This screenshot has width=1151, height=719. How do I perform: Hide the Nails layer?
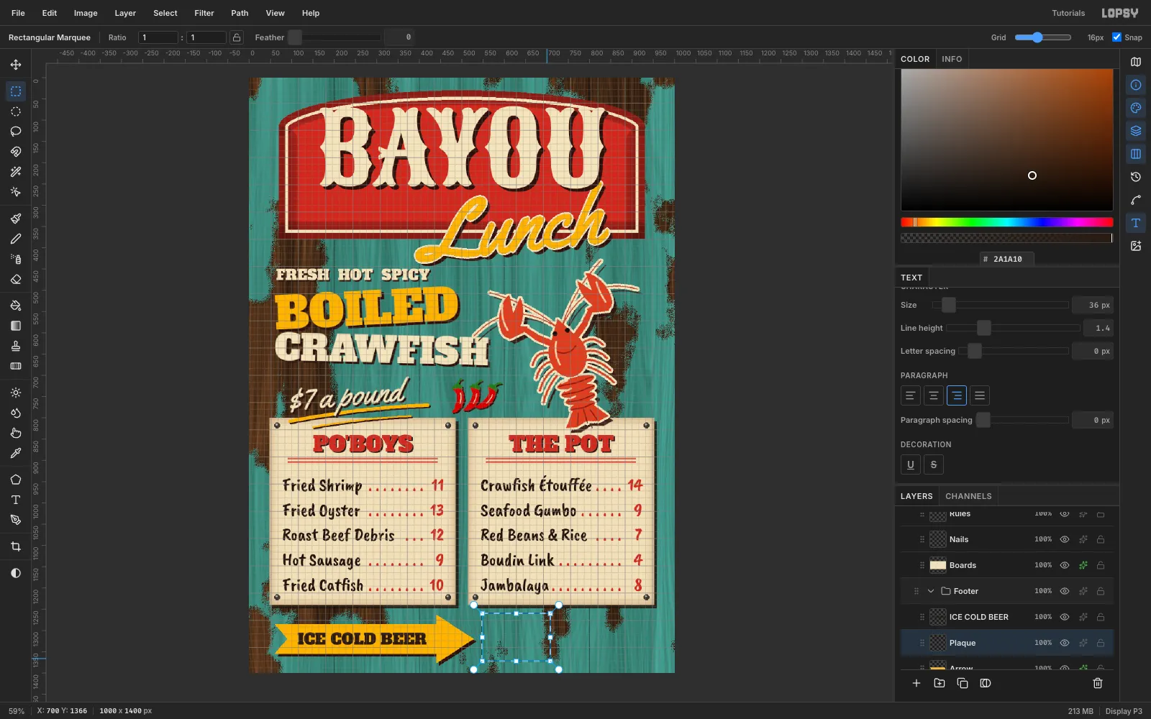[1065, 539]
